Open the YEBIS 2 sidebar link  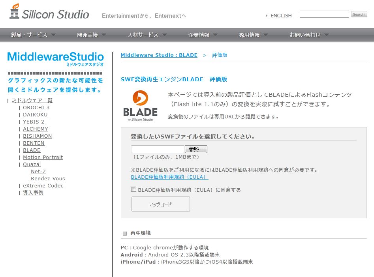[x=34, y=122]
